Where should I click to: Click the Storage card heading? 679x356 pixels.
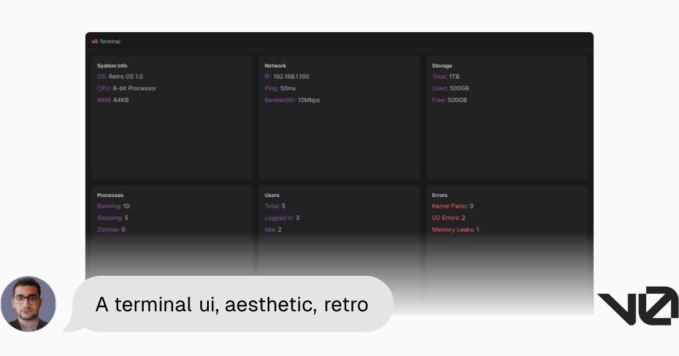tap(442, 66)
